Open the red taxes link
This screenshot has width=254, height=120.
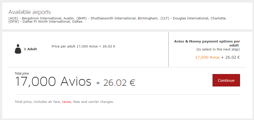[67, 102]
